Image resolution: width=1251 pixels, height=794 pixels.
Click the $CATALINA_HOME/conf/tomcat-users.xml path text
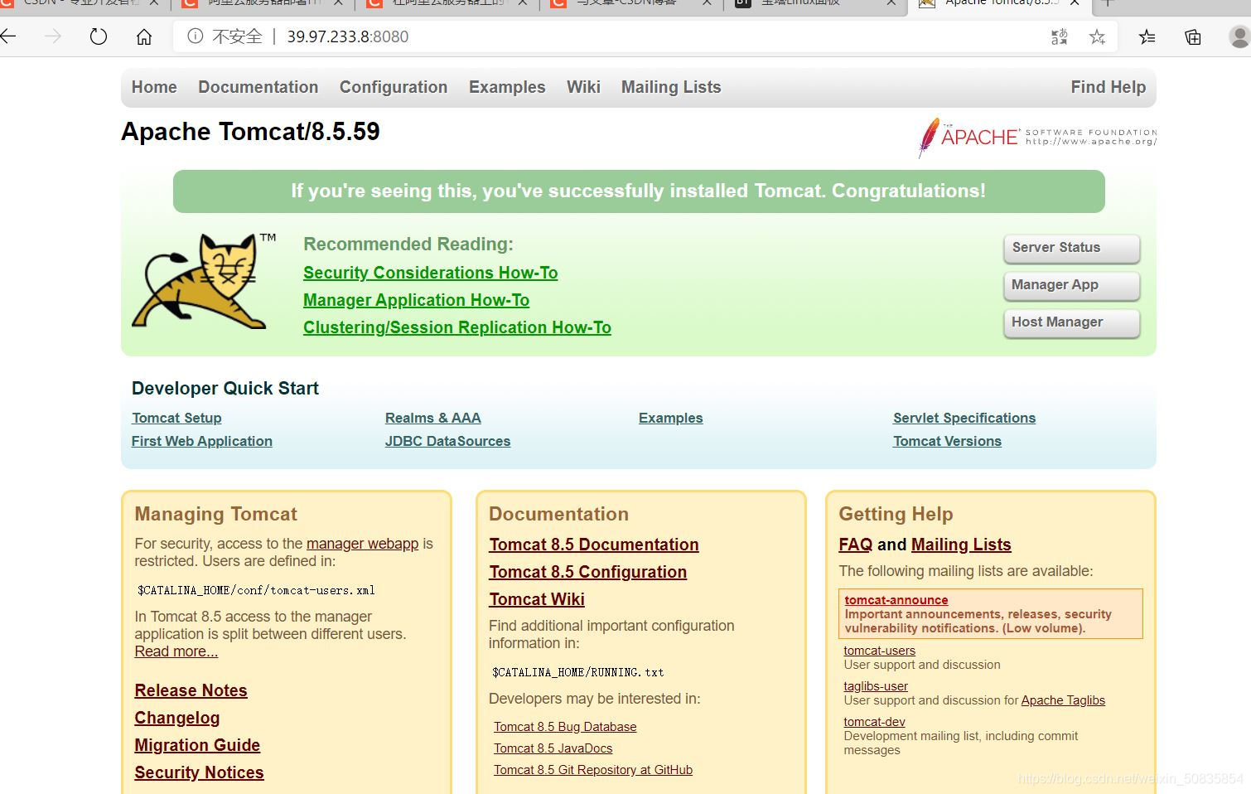point(256,590)
